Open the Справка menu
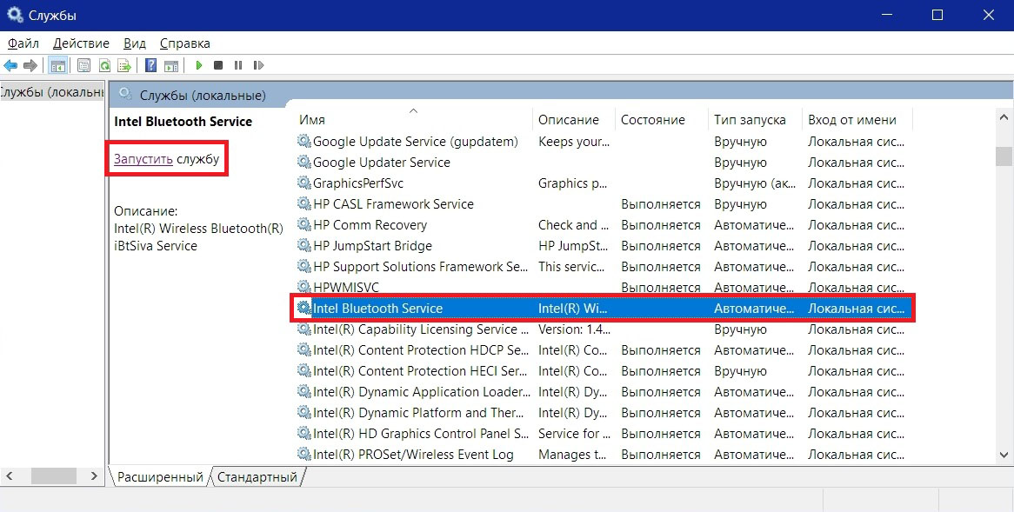The width and height of the screenshot is (1014, 512). (x=185, y=43)
